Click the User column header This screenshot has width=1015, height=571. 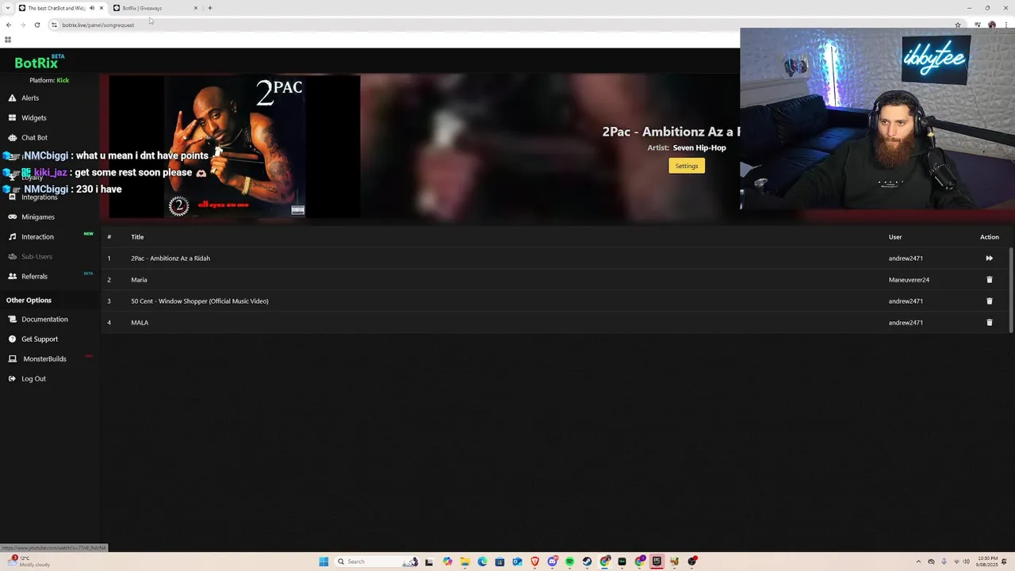[x=895, y=236]
